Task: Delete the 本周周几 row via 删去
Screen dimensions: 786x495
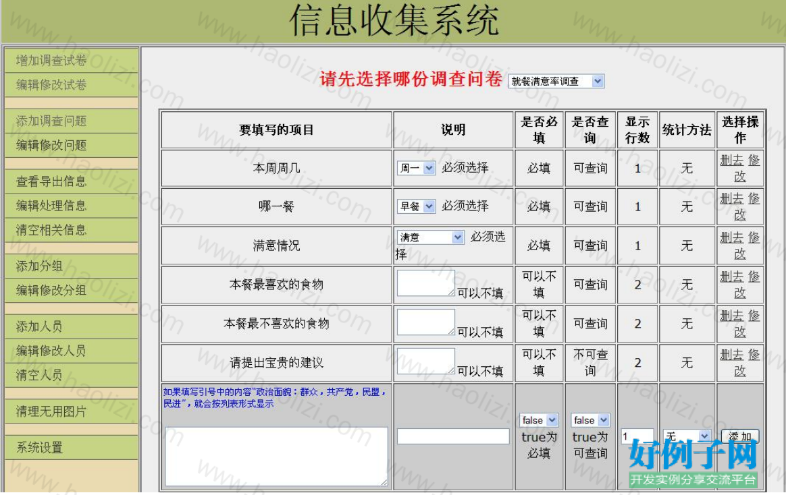Action: pyautogui.click(x=732, y=160)
